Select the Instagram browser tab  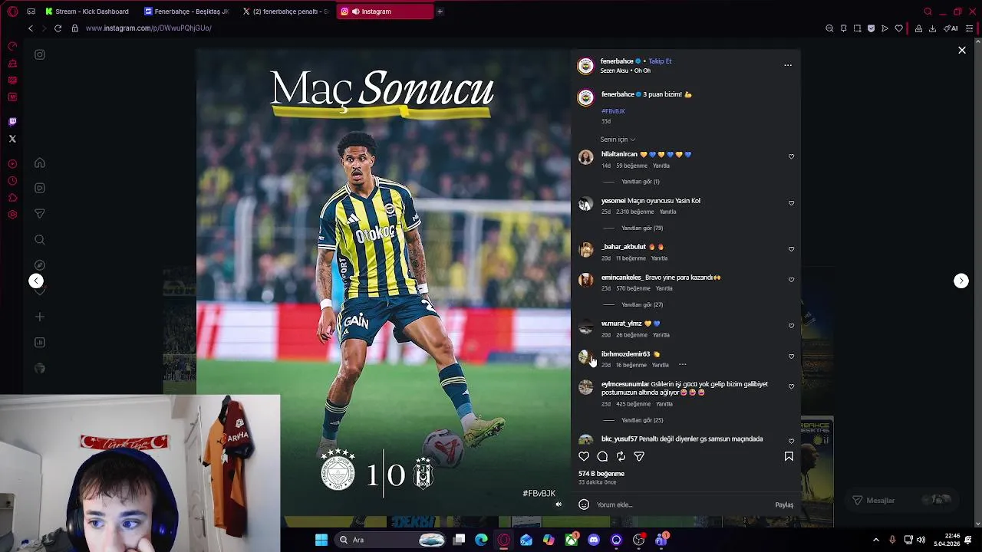coord(384,11)
